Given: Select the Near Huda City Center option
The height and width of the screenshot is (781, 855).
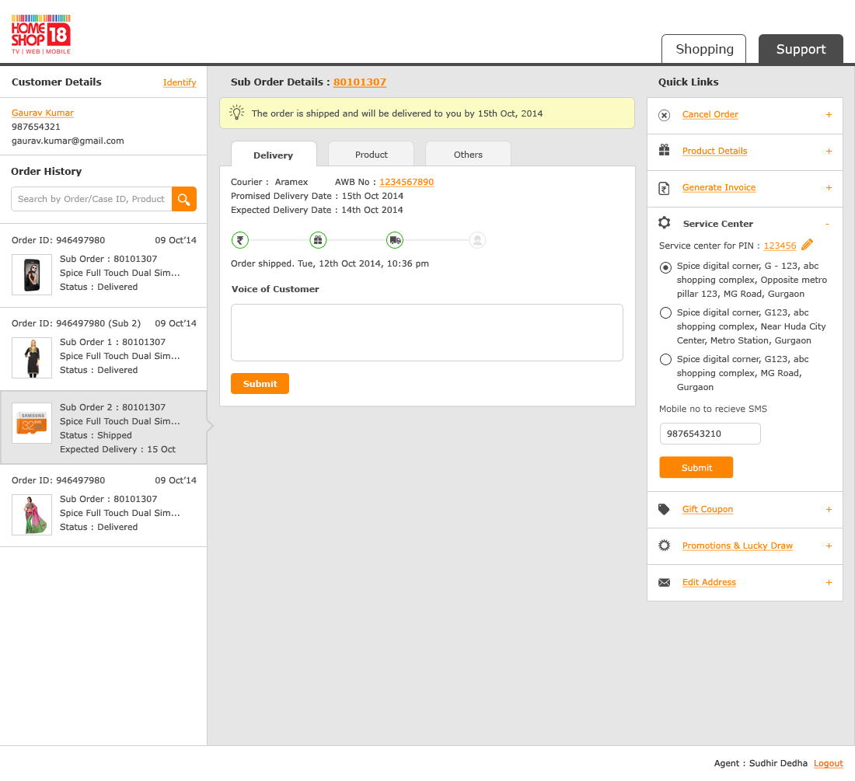Looking at the screenshot, I should coord(665,313).
